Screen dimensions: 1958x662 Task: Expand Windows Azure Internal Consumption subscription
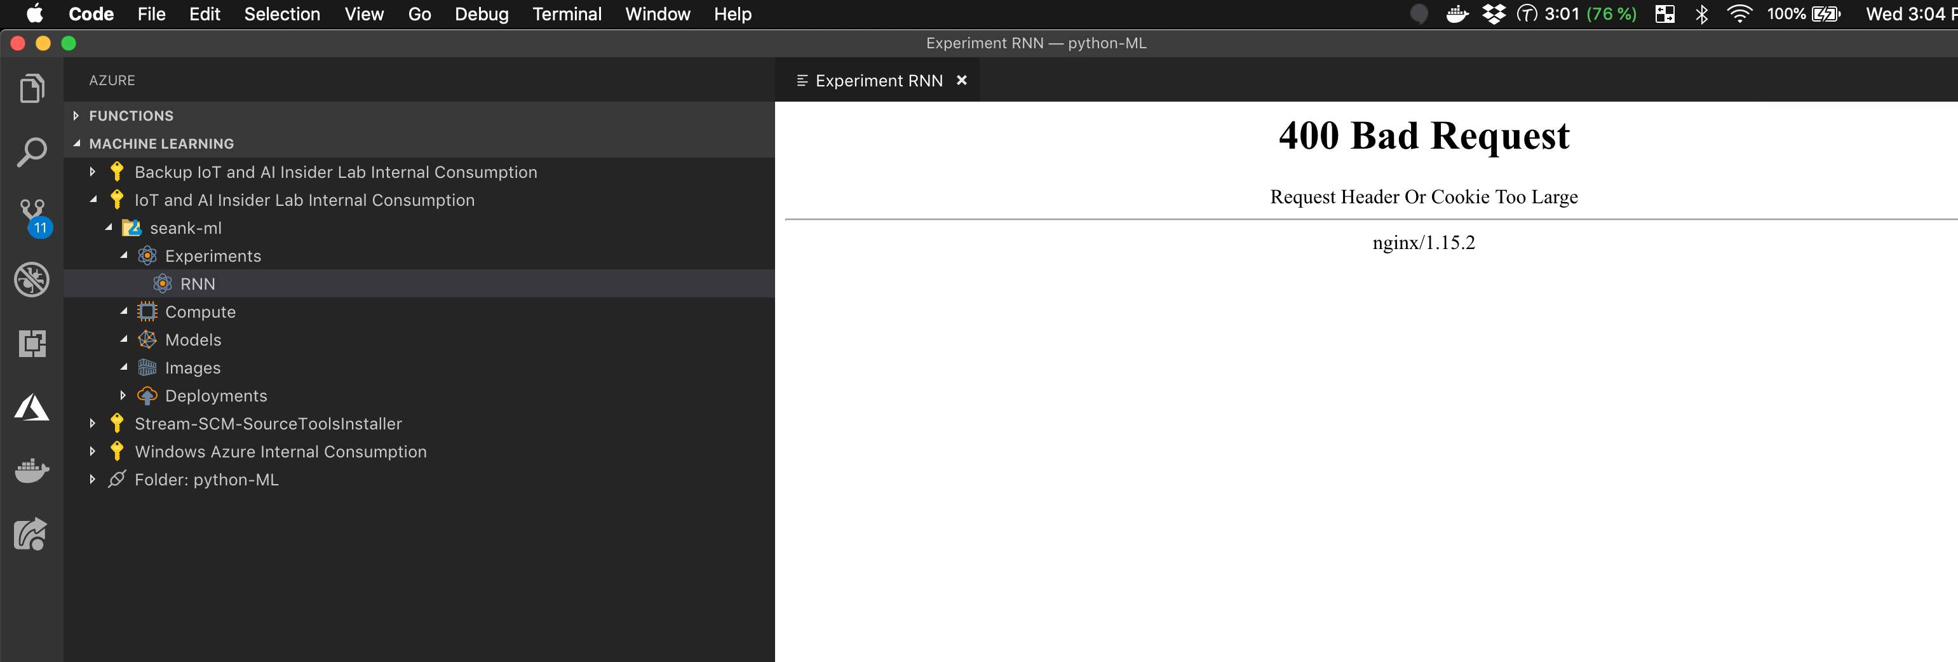pos(93,452)
